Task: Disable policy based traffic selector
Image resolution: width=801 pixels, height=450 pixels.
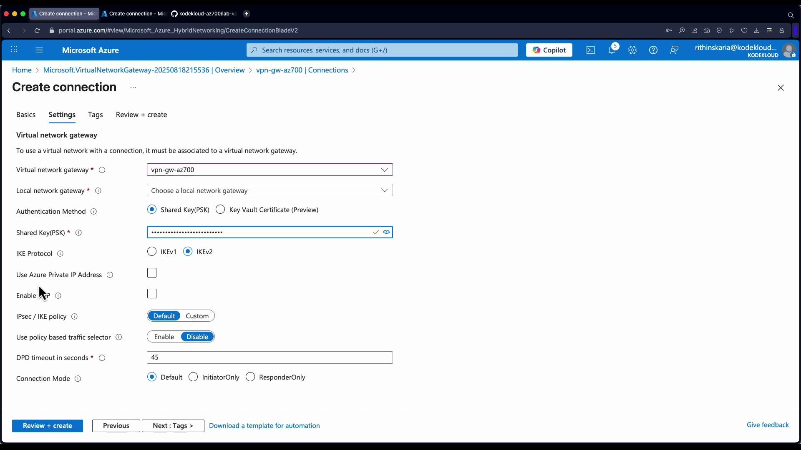Action: pyautogui.click(x=197, y=337)
